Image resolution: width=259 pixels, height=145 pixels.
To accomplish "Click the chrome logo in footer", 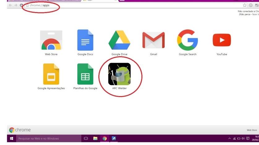I will pyautogui.click(x=20, y=130).
